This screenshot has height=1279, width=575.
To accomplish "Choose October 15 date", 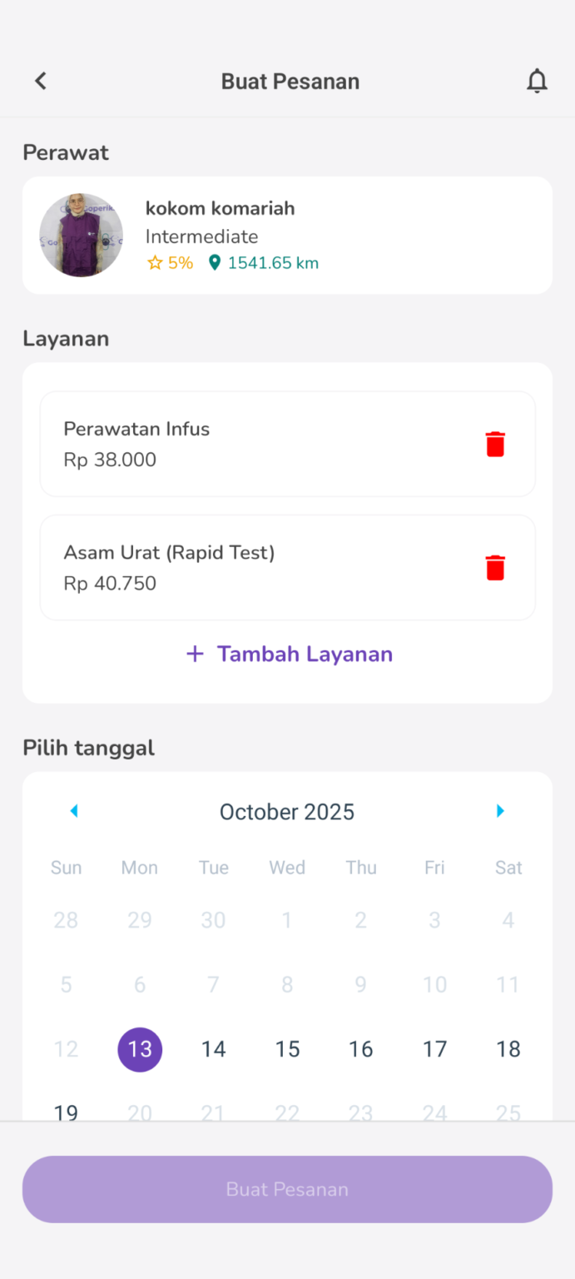I will 287,1049.
